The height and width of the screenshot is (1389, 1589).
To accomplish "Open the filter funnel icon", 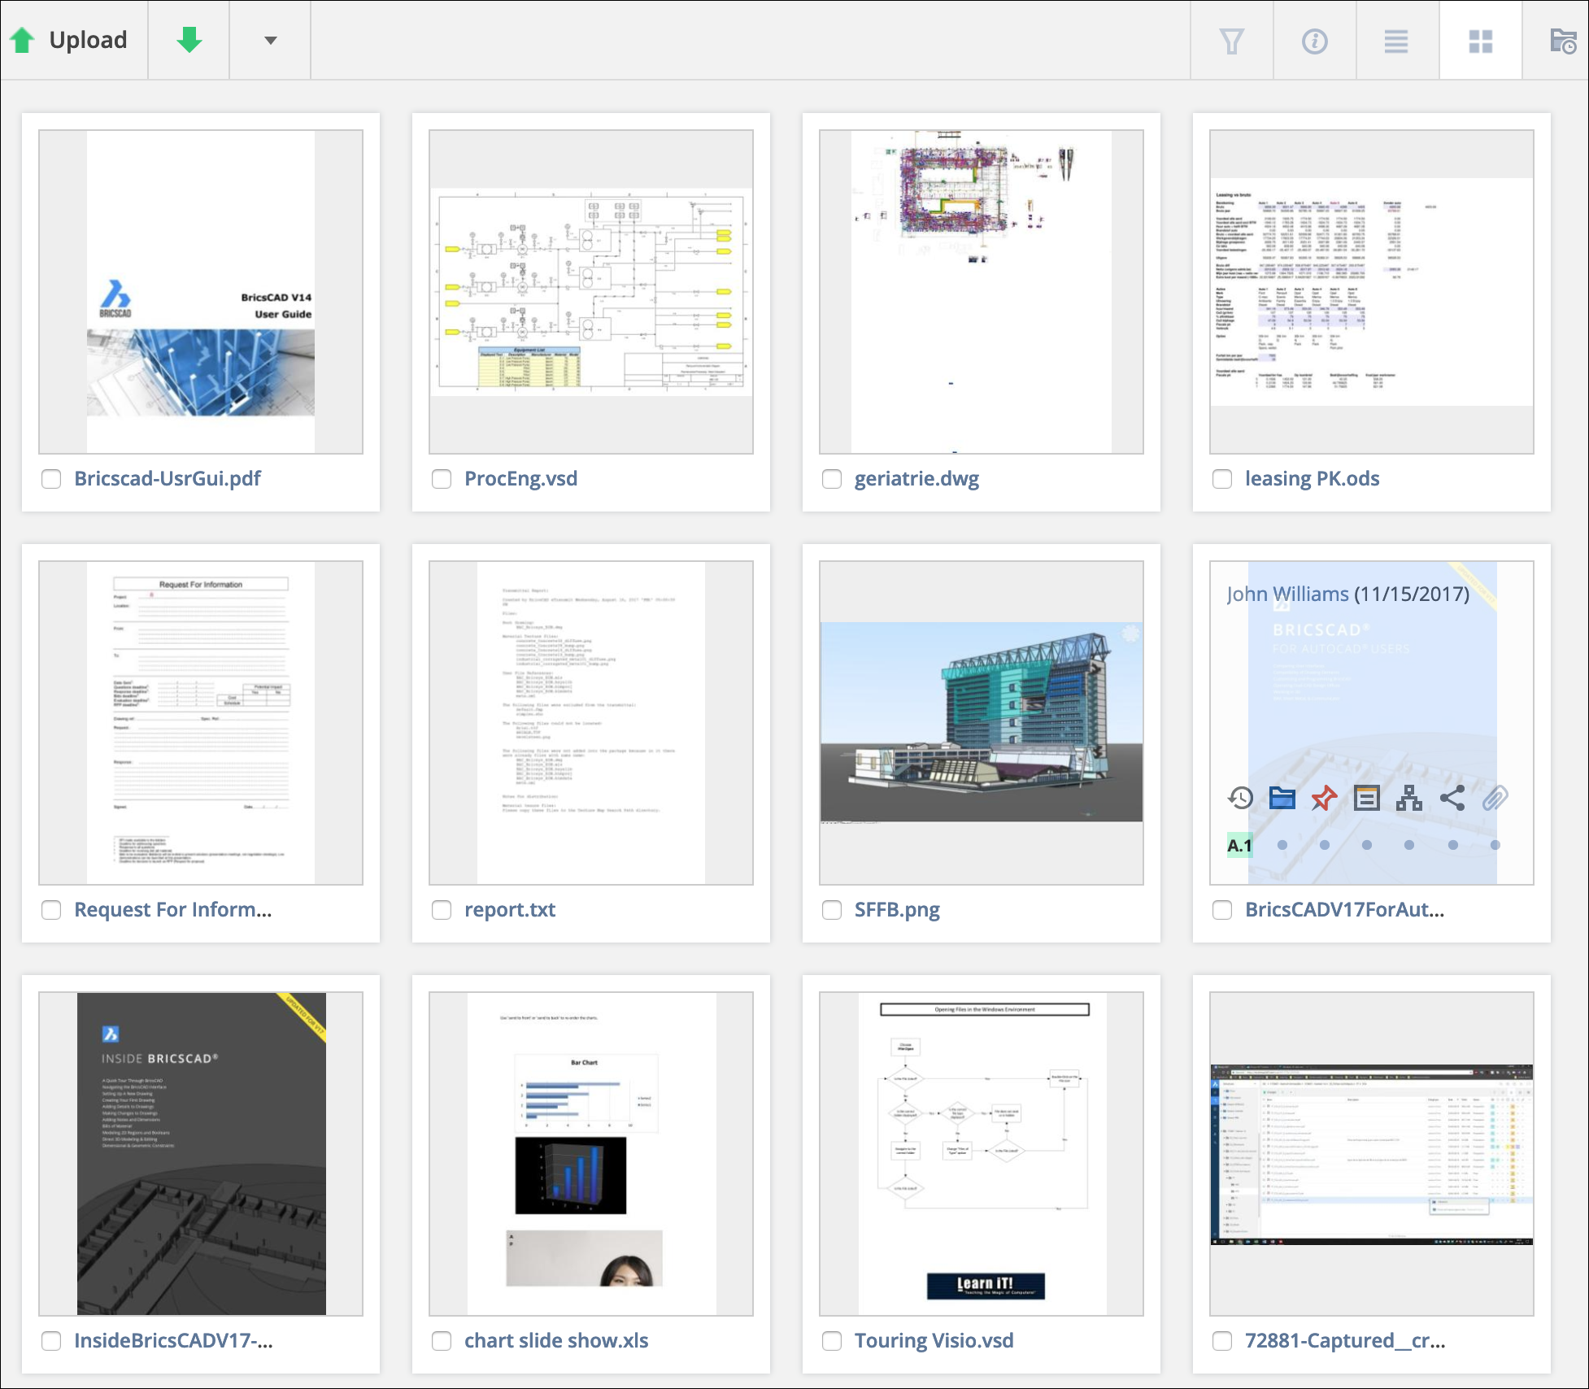I will tap(1232, 41).
